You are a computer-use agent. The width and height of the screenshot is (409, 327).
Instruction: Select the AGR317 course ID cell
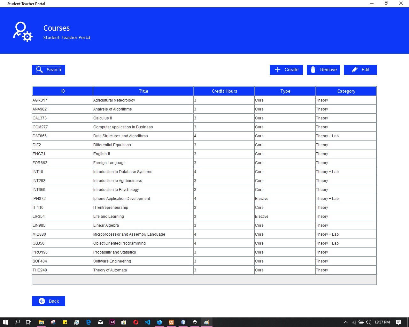(x=62, y=100)
